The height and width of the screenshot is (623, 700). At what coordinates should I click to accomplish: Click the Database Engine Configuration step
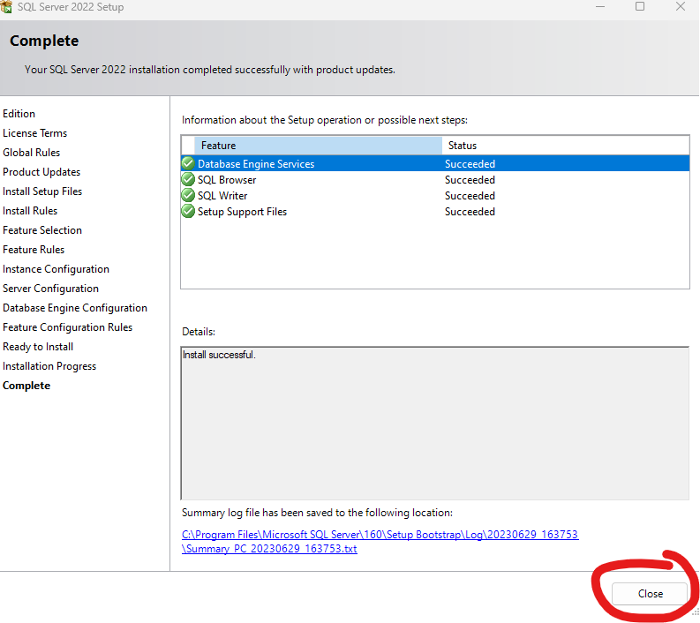[75, 308]
